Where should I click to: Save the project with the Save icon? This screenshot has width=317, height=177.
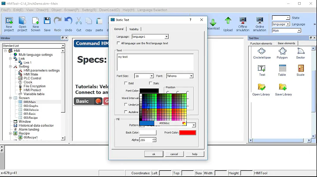coord(47,24)
